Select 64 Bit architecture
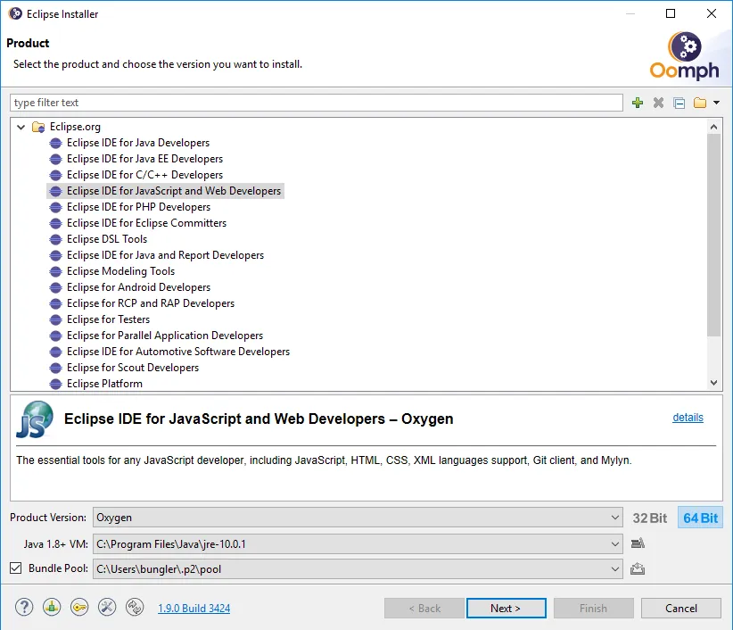 (700, 518)
